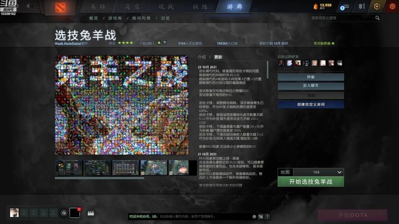Open the shards balance showing 13,950

point(323,6)
